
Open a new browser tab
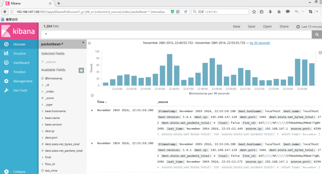(59, 3)
